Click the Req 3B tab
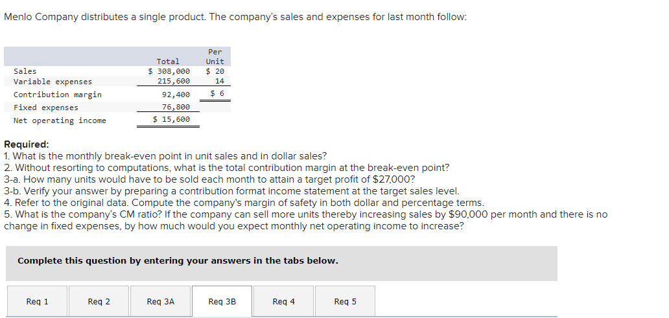The height and width of the screenshot is (318, 669). (x=222, y=301)
